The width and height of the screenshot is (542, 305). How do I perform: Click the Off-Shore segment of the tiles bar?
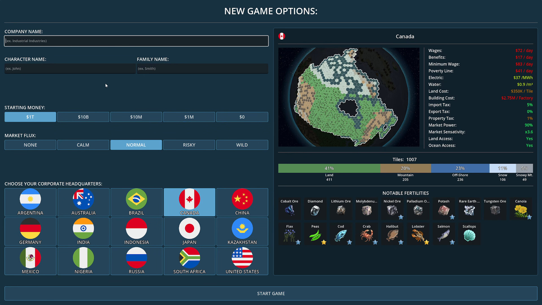(x=460, y=168)
